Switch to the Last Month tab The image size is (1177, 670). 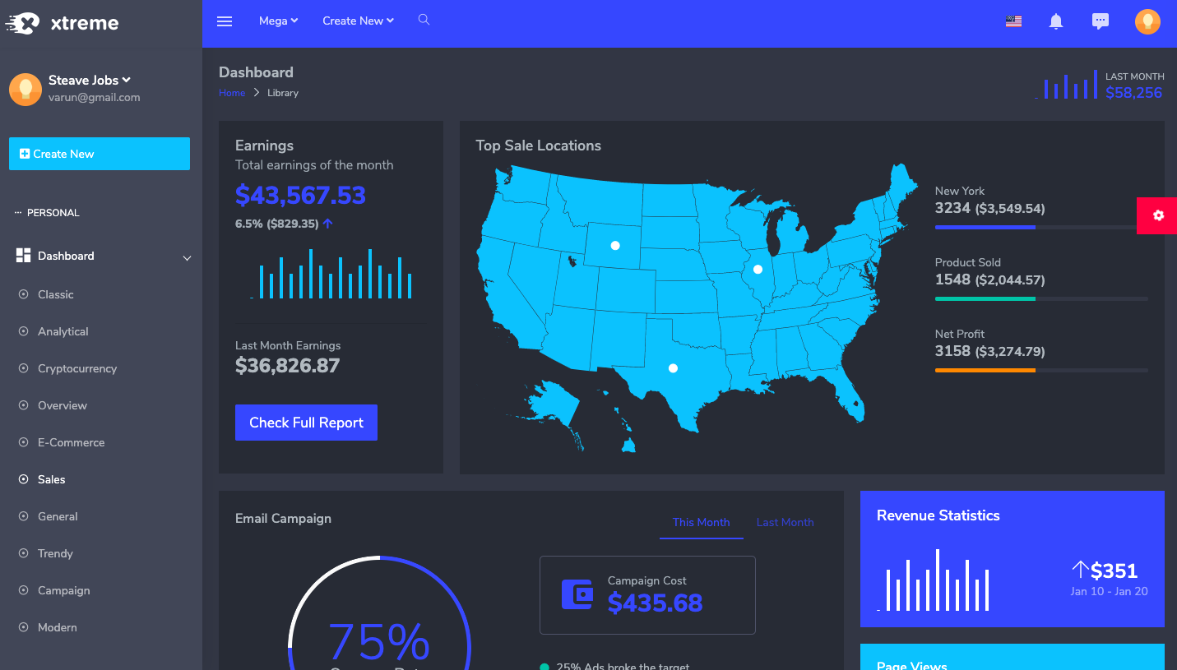point(785,522)
